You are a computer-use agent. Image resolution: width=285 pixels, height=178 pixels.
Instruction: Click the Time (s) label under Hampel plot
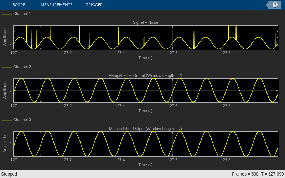pyautogui.click(x=145, y=111)
